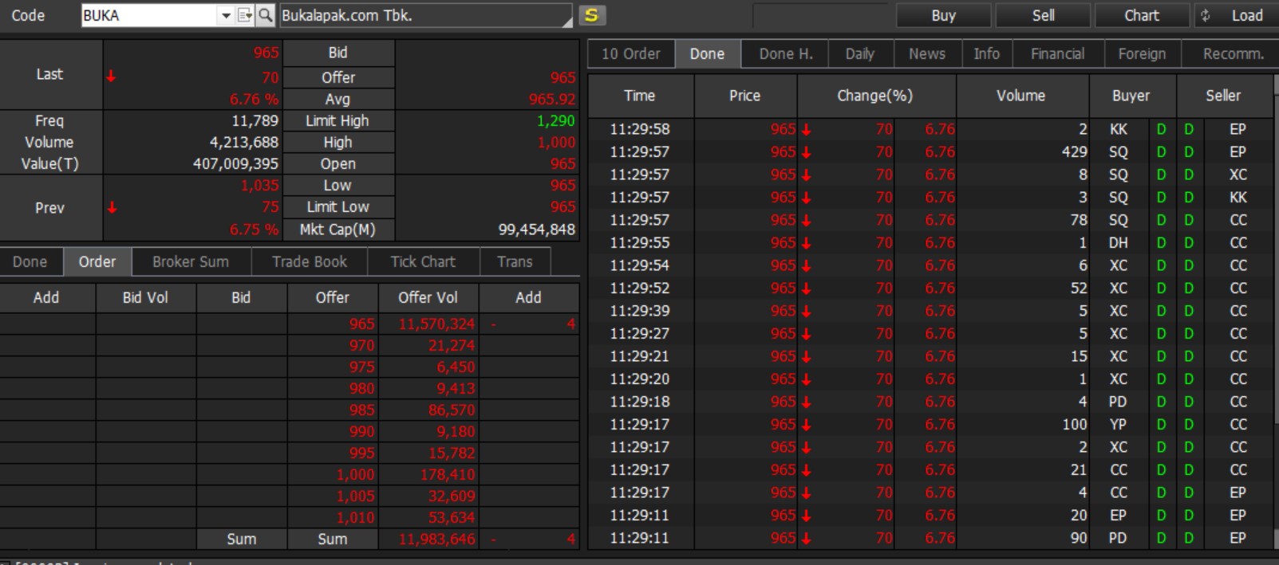Select the Order tab
The image size is (1279, 565).
point(97,261)
